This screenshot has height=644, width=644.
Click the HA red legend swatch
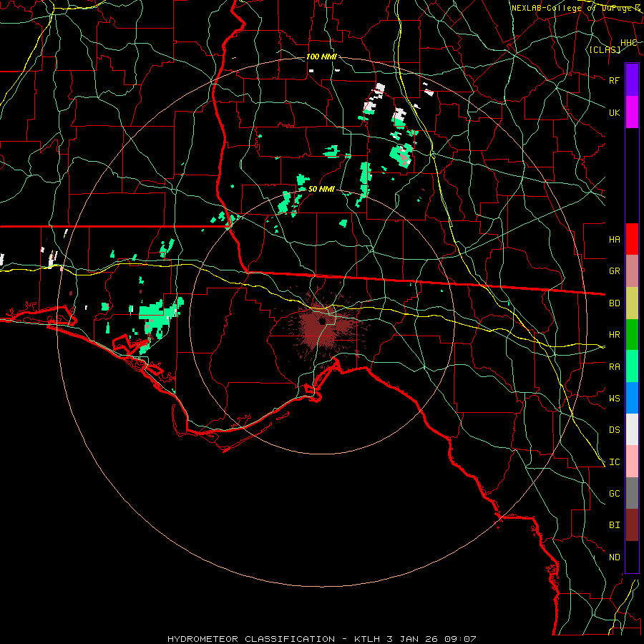tap(632, 239)
